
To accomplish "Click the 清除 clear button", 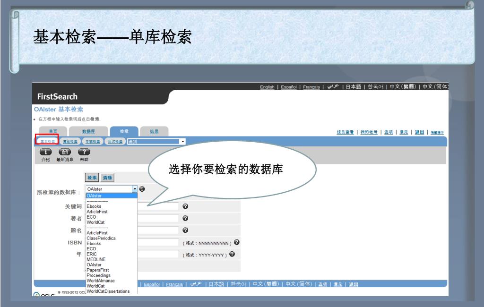I will point(107,178).
